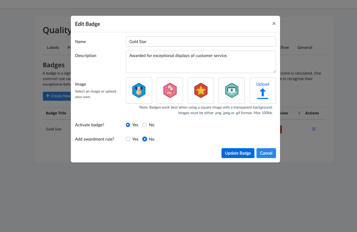Click the Create New button behind dialog
The image size is (357, 232).
pos(57,96)
